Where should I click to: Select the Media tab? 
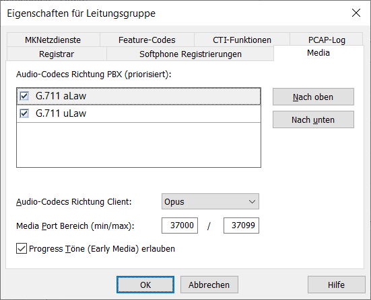(x=318, y=53)
